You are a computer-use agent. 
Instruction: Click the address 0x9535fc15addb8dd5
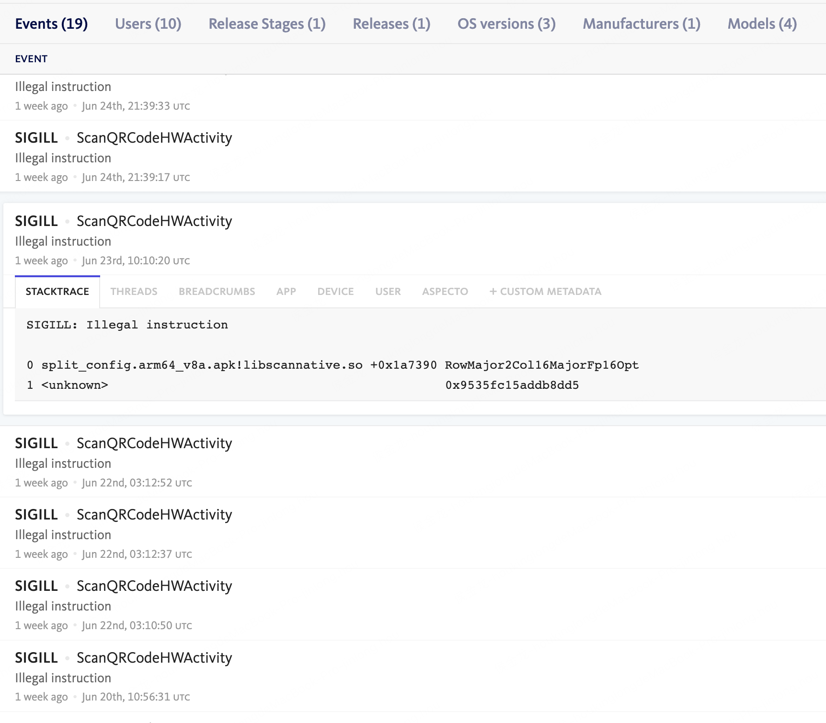click(512, 385)
